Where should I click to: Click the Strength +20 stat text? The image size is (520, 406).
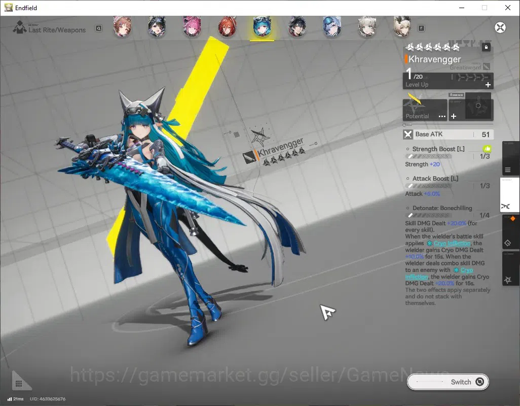pos(422,164)
